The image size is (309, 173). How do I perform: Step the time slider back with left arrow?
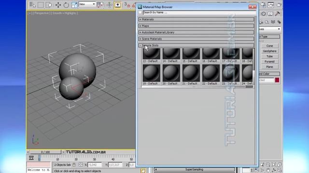click(28, 152)
